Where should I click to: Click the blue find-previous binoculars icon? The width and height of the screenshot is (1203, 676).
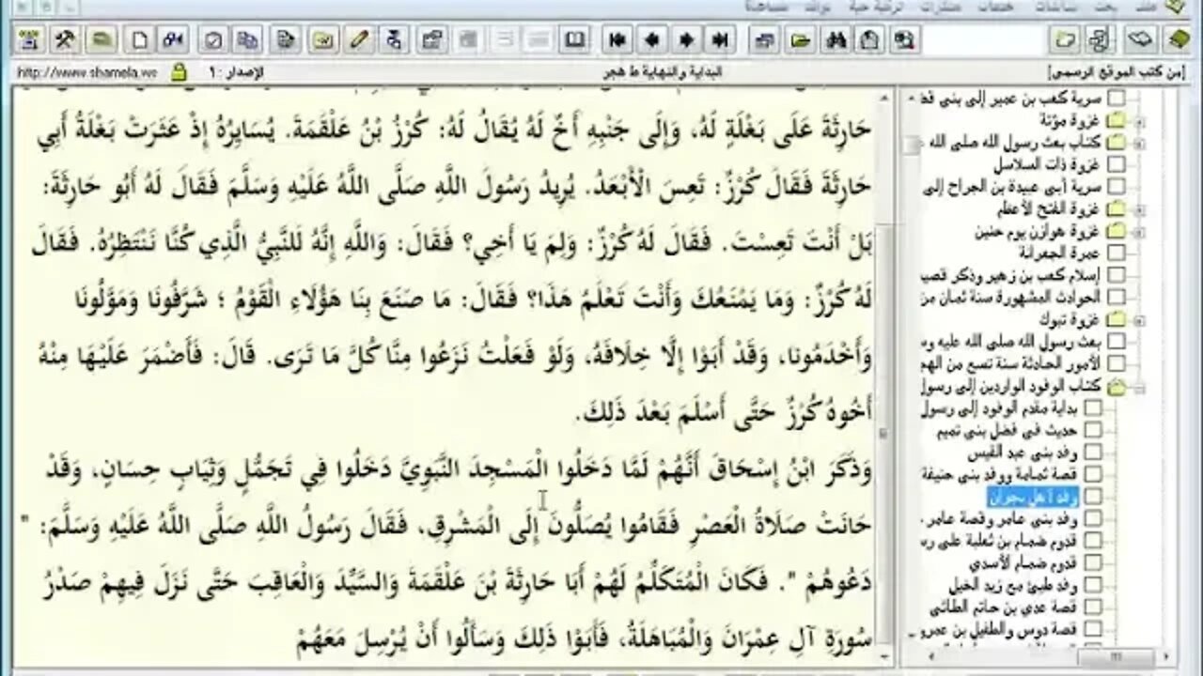pyautogui.click(x=173, y=39)
